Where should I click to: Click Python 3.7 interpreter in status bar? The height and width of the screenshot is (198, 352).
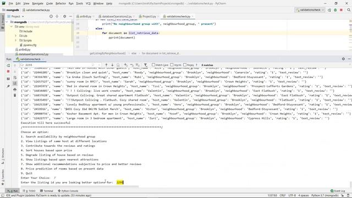[325, 196]
